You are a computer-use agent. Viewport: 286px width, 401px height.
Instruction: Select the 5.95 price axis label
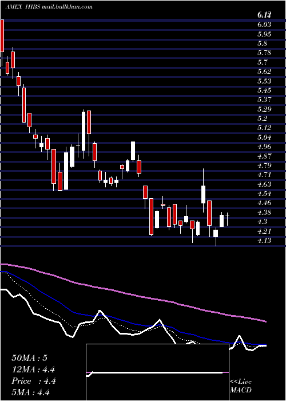pyautogui.click(x=264, y=34)
